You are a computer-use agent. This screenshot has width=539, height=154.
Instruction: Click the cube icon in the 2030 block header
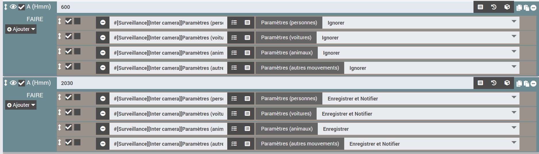(507, 83)
